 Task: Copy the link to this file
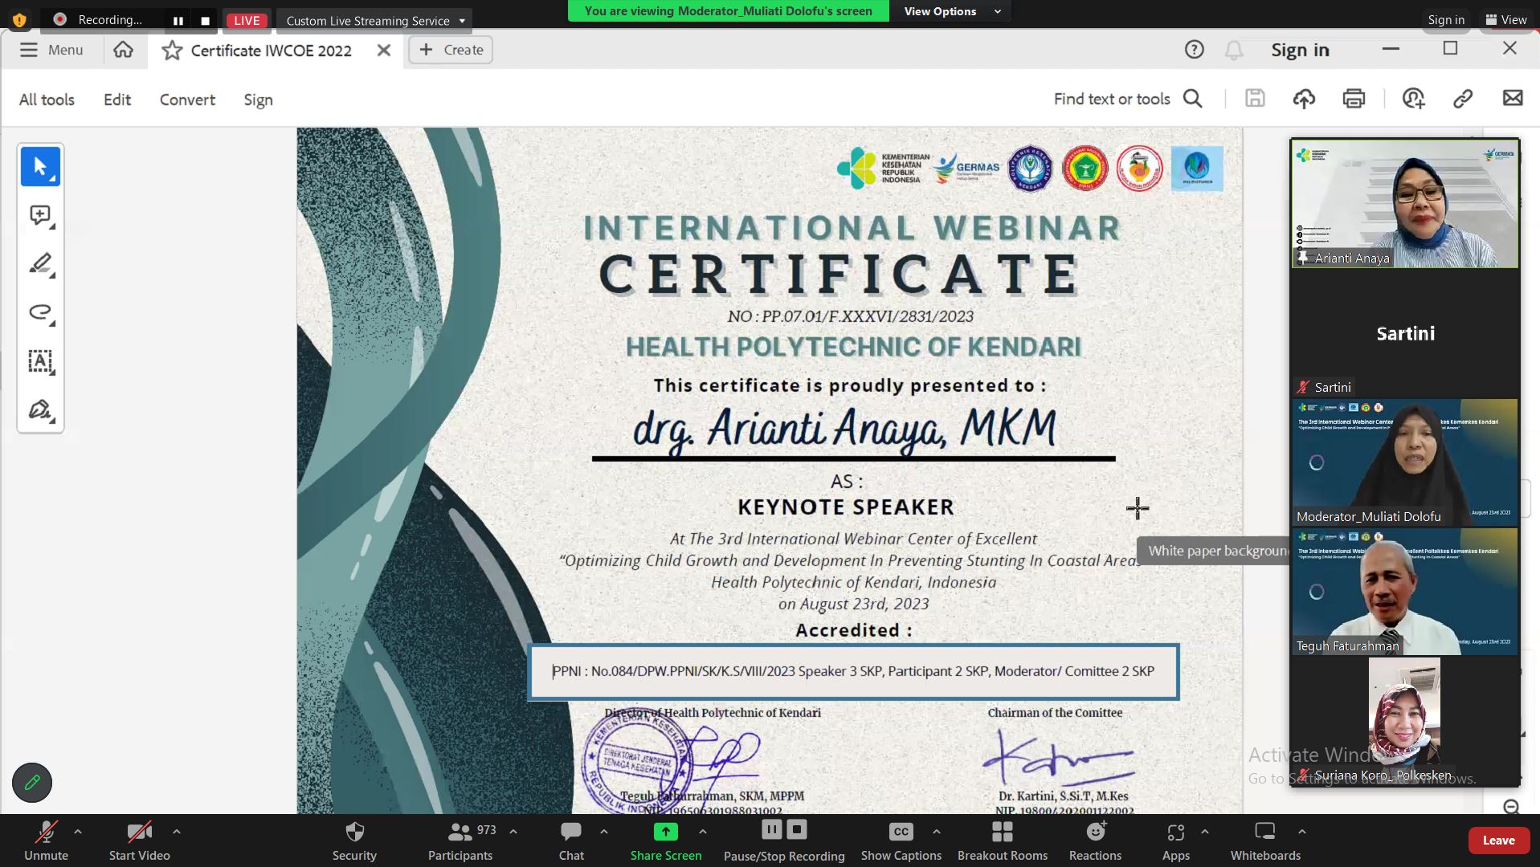click(1463, 99)
